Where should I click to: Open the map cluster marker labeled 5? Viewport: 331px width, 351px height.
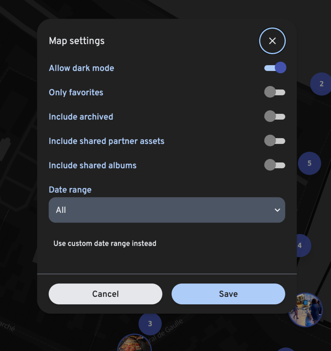(309, 163)
